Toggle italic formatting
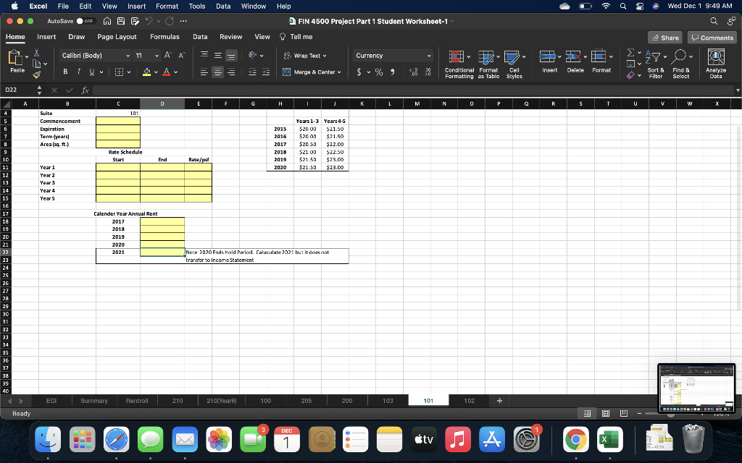The image size is (742, 463). coord(78,72)
